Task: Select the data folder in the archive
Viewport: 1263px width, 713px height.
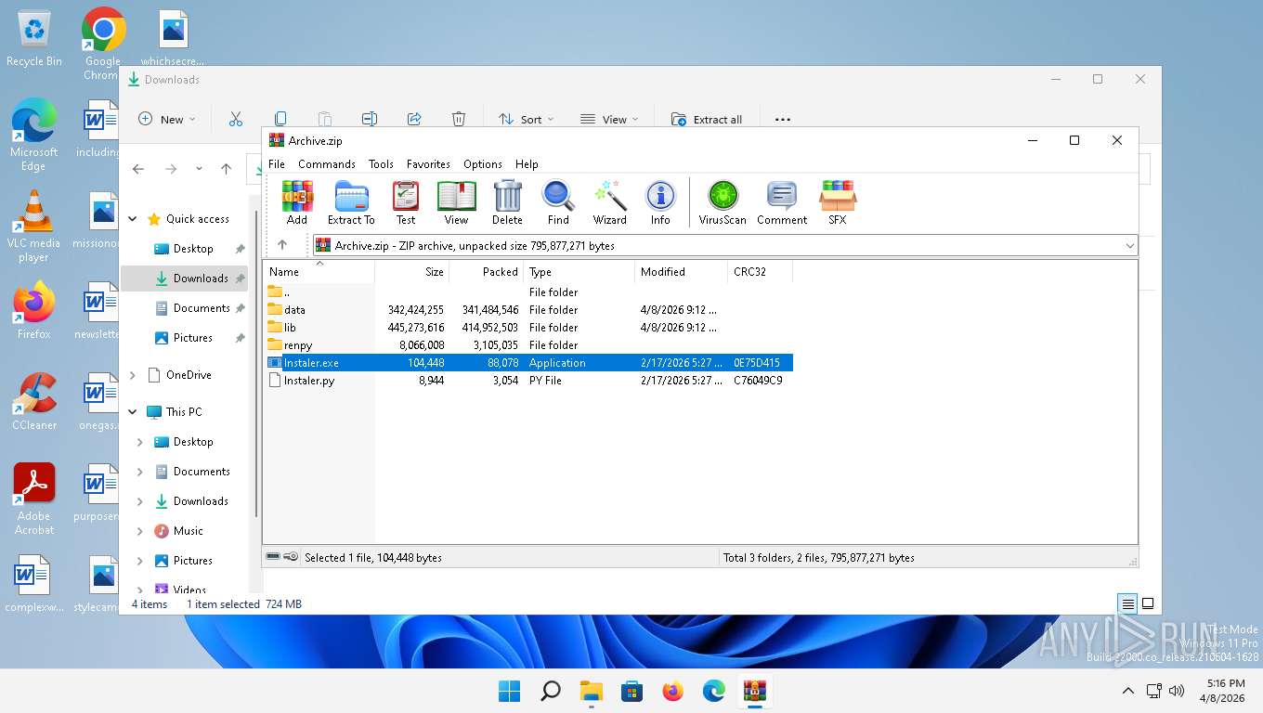Action: click(x=528, y=310)
